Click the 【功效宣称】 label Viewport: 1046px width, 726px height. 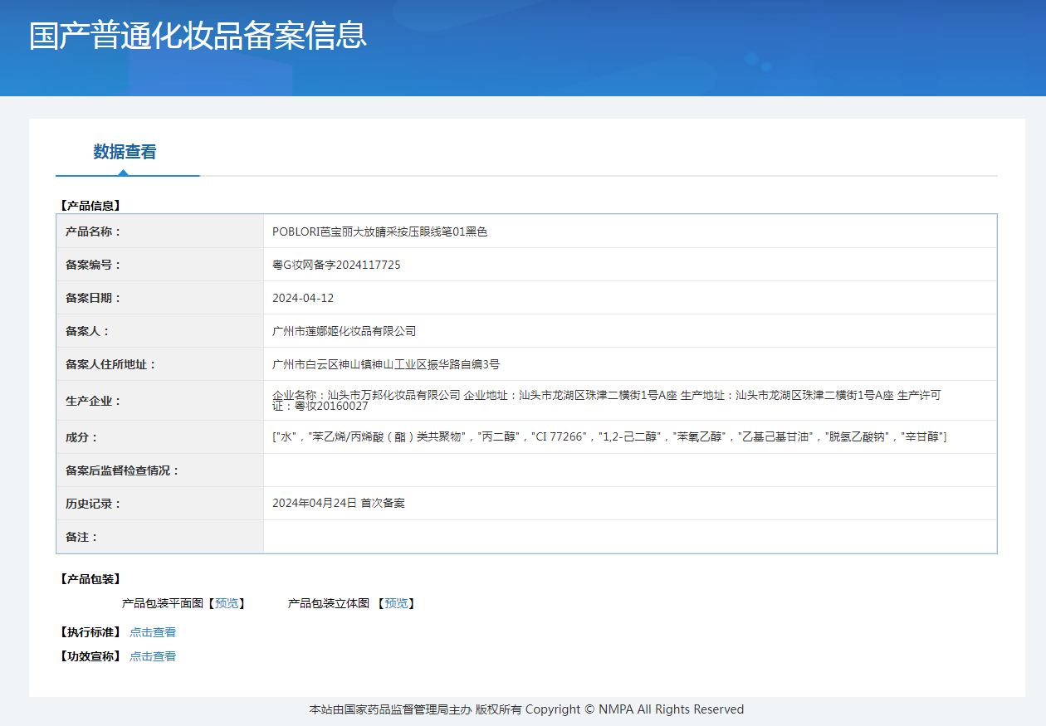pos(90,656)
